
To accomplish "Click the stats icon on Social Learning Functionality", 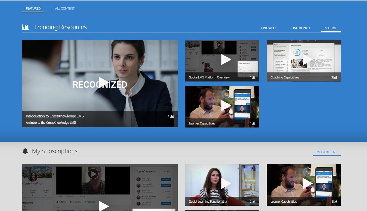I will click(253, 202).
